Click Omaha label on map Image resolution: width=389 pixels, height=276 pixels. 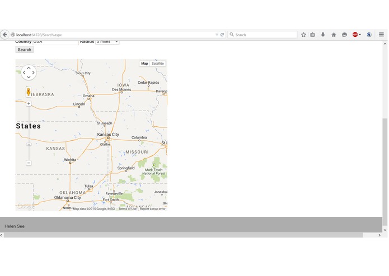(88, 96)
